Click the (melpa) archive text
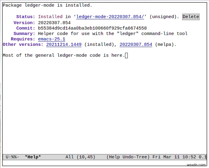 tap(166, 44)
